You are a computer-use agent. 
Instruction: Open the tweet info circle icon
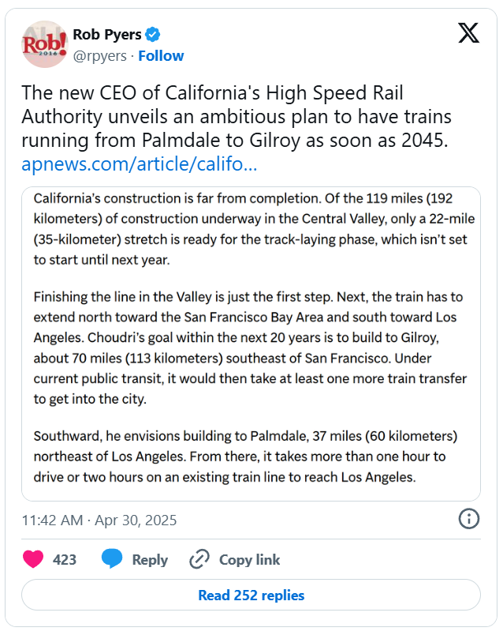coord(468,519)
